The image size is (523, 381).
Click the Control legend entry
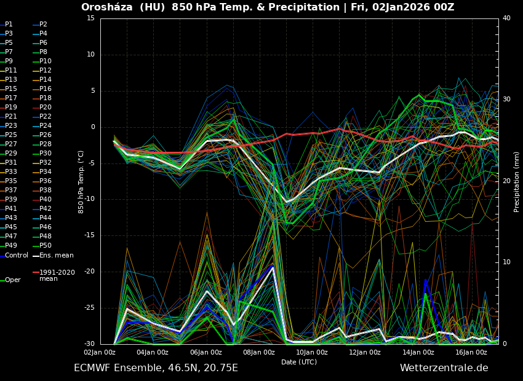pos(16,255)
